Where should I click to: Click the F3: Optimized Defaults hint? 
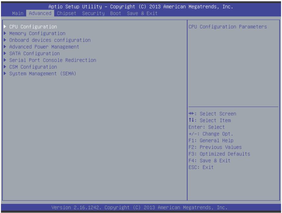pos(219,154)
